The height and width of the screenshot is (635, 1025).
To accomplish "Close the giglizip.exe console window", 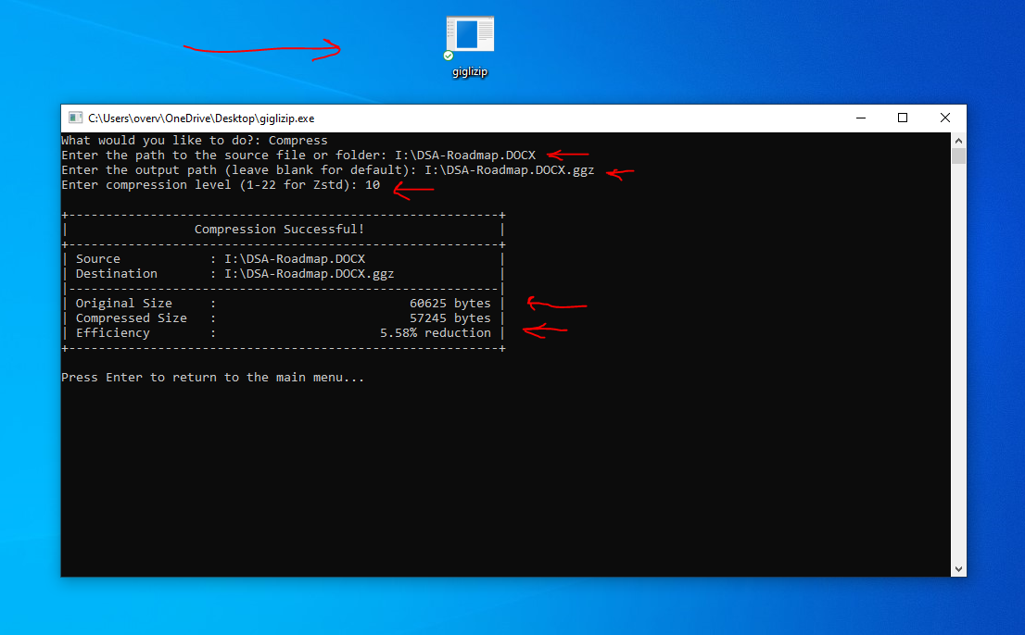I will (945, 118).
